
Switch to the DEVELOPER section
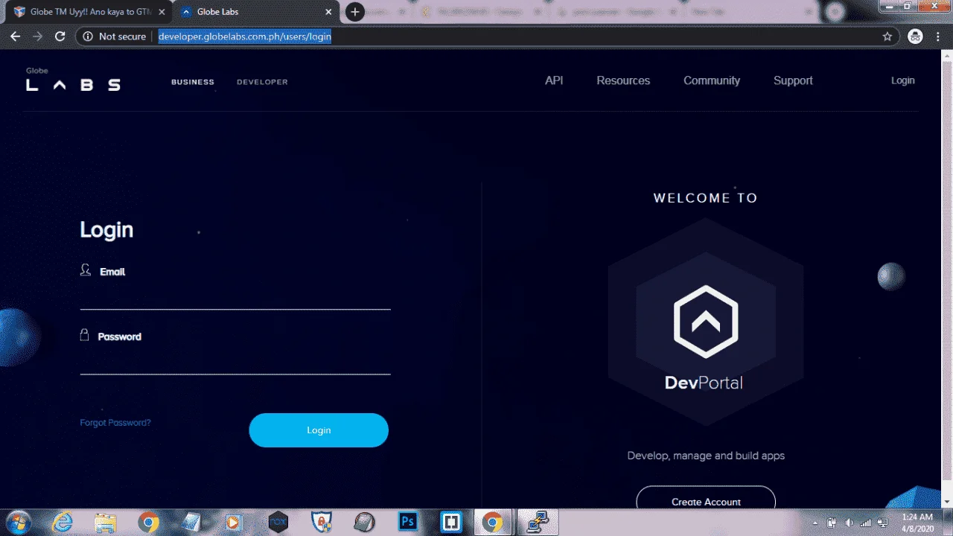click(262, 82)
